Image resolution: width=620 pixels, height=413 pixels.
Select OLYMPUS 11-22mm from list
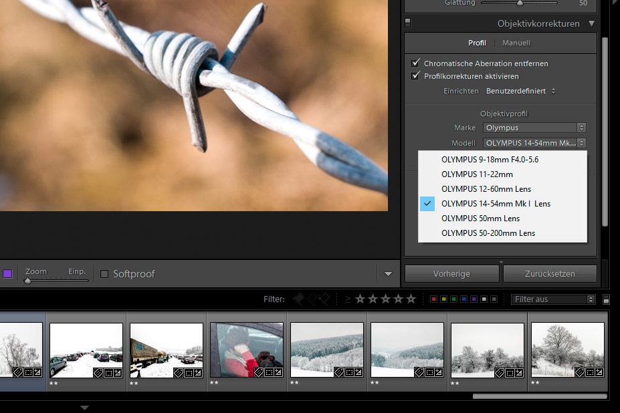click(x=502, y=174)
